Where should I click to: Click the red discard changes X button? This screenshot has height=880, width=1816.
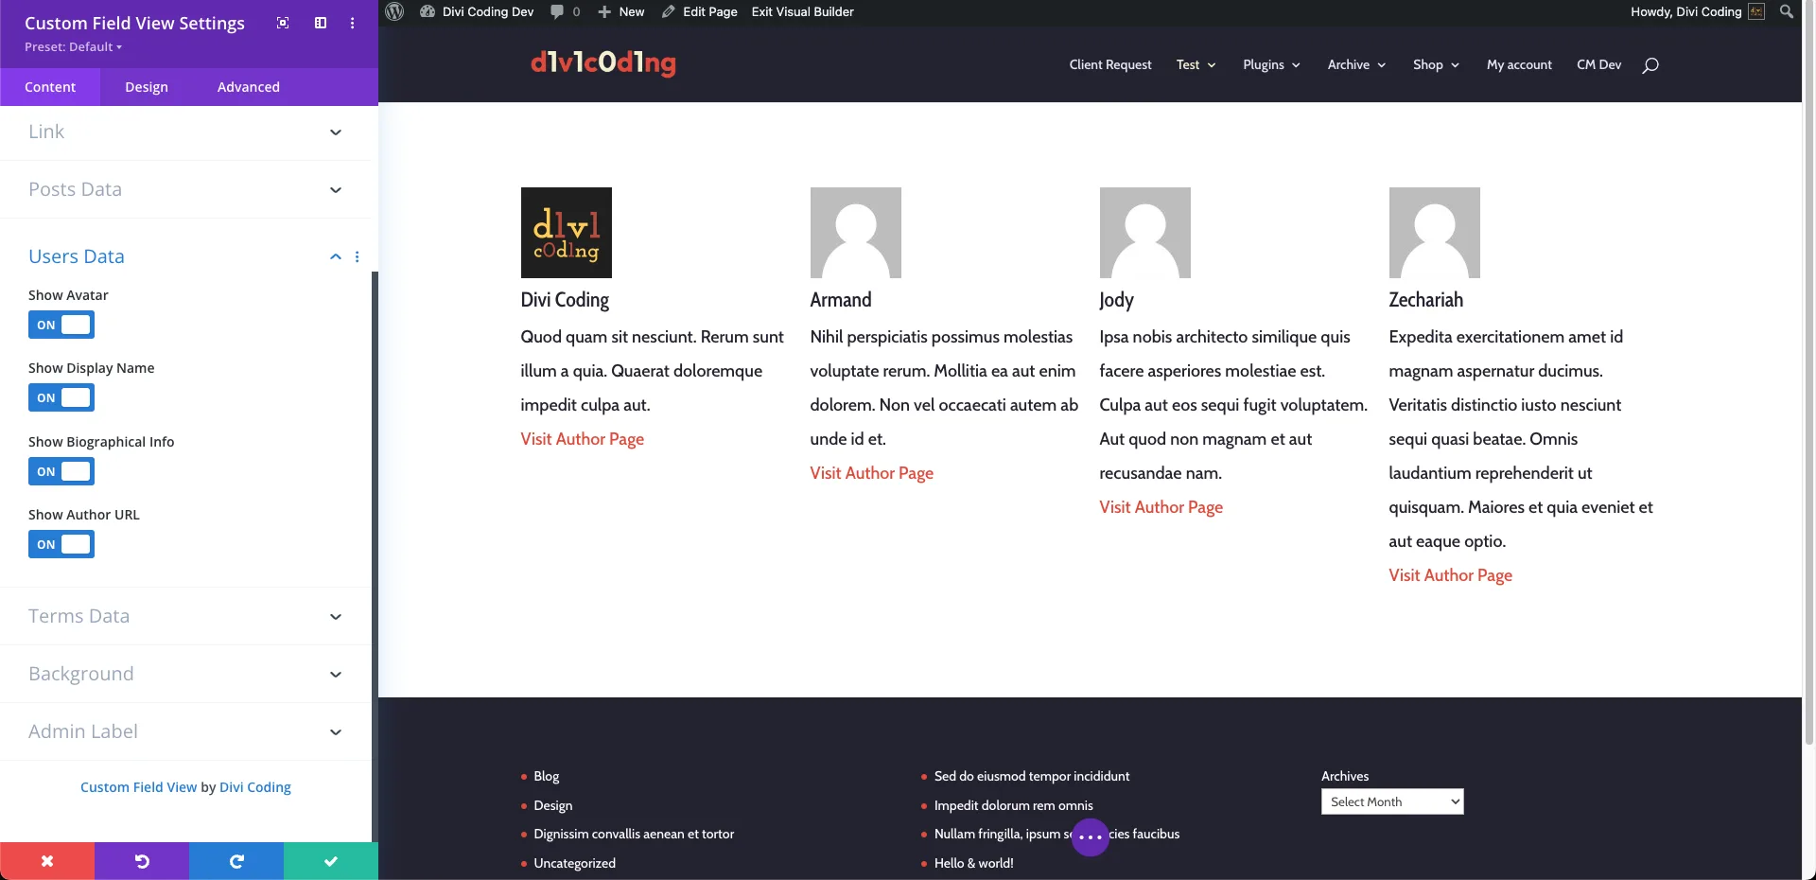pyautogui.click(x=47, y=861)
